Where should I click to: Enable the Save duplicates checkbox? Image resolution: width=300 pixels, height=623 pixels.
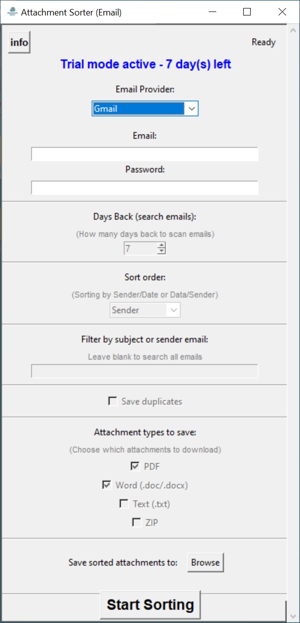(x=113, y=401)
